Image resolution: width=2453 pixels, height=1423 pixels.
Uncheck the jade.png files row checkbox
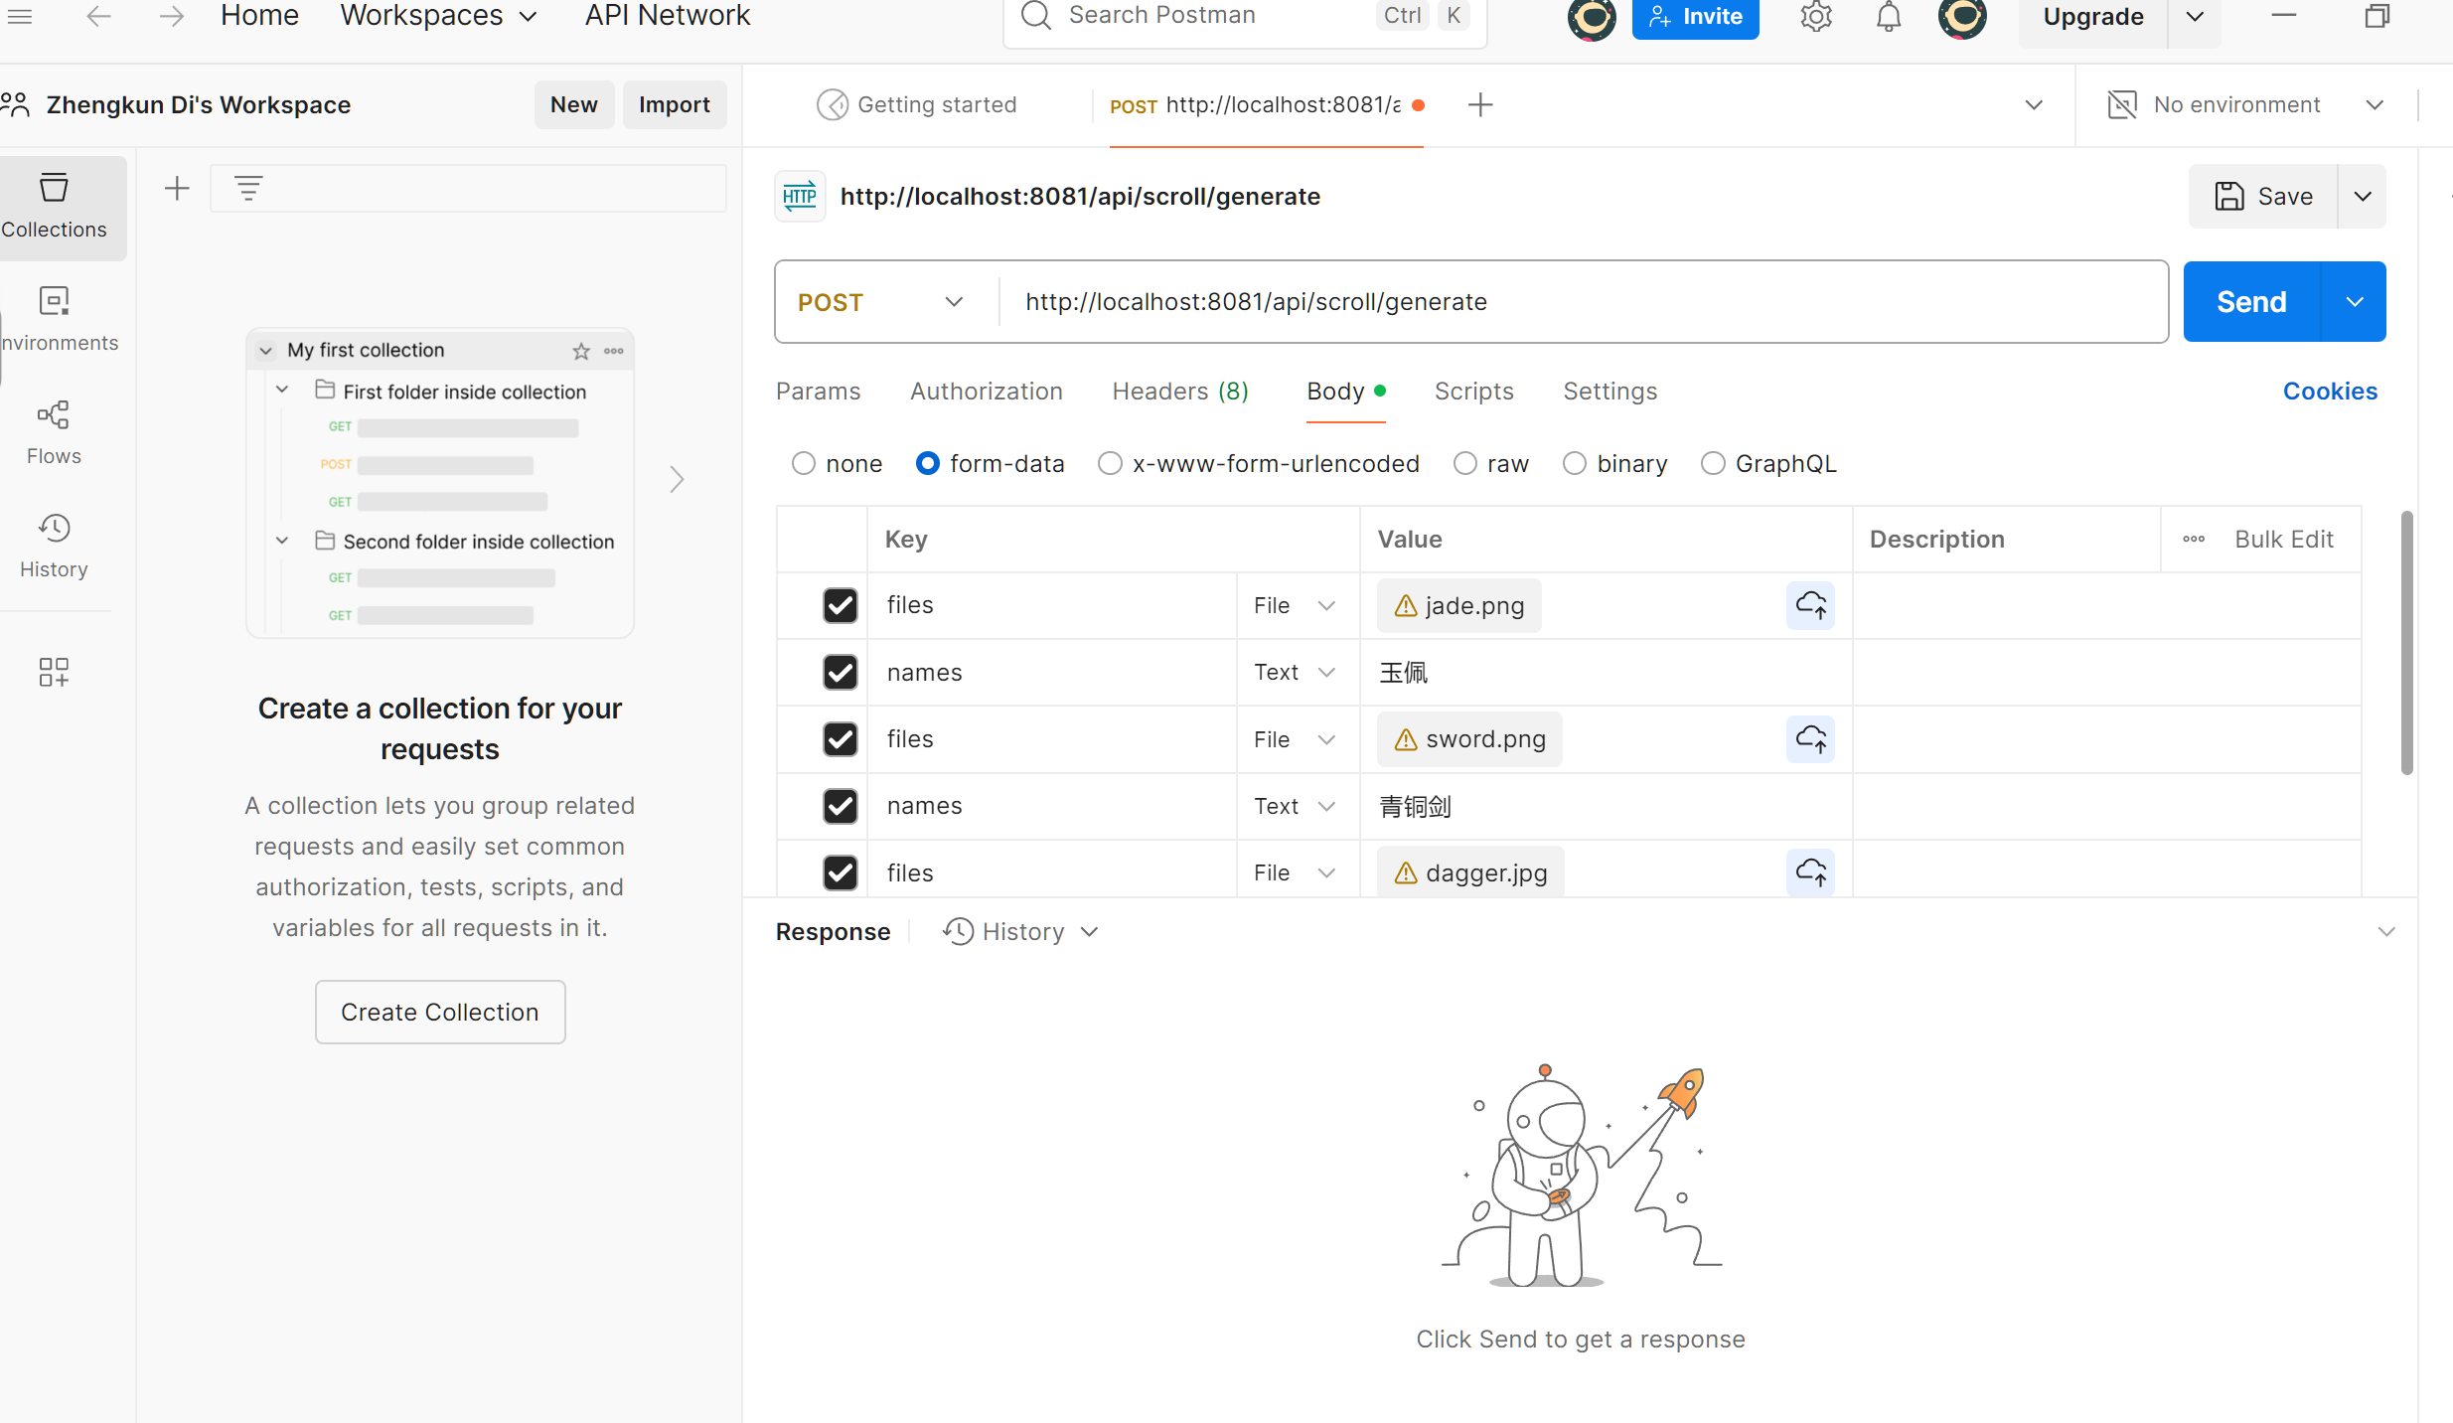coord(840,605)
